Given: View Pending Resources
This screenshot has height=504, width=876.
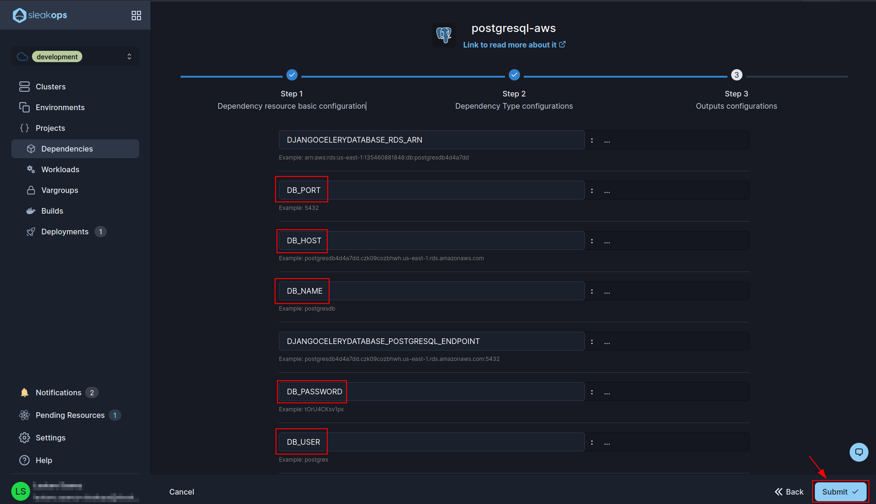Looking at the screenshot, I should (x=70, y=415).
